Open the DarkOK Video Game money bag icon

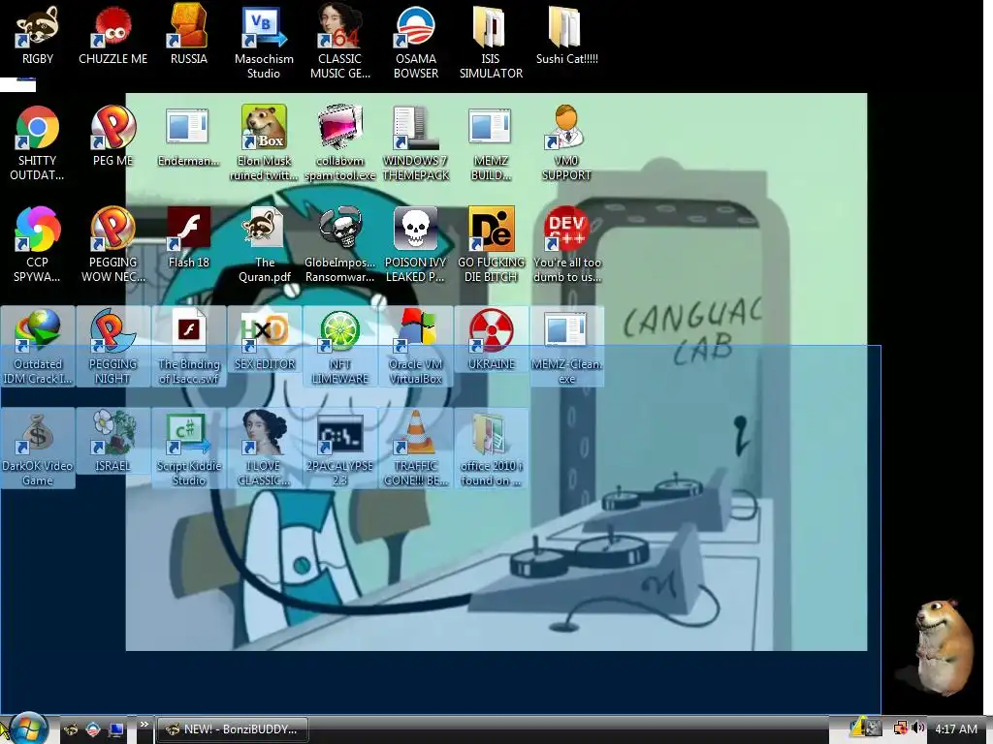(38, 449)
